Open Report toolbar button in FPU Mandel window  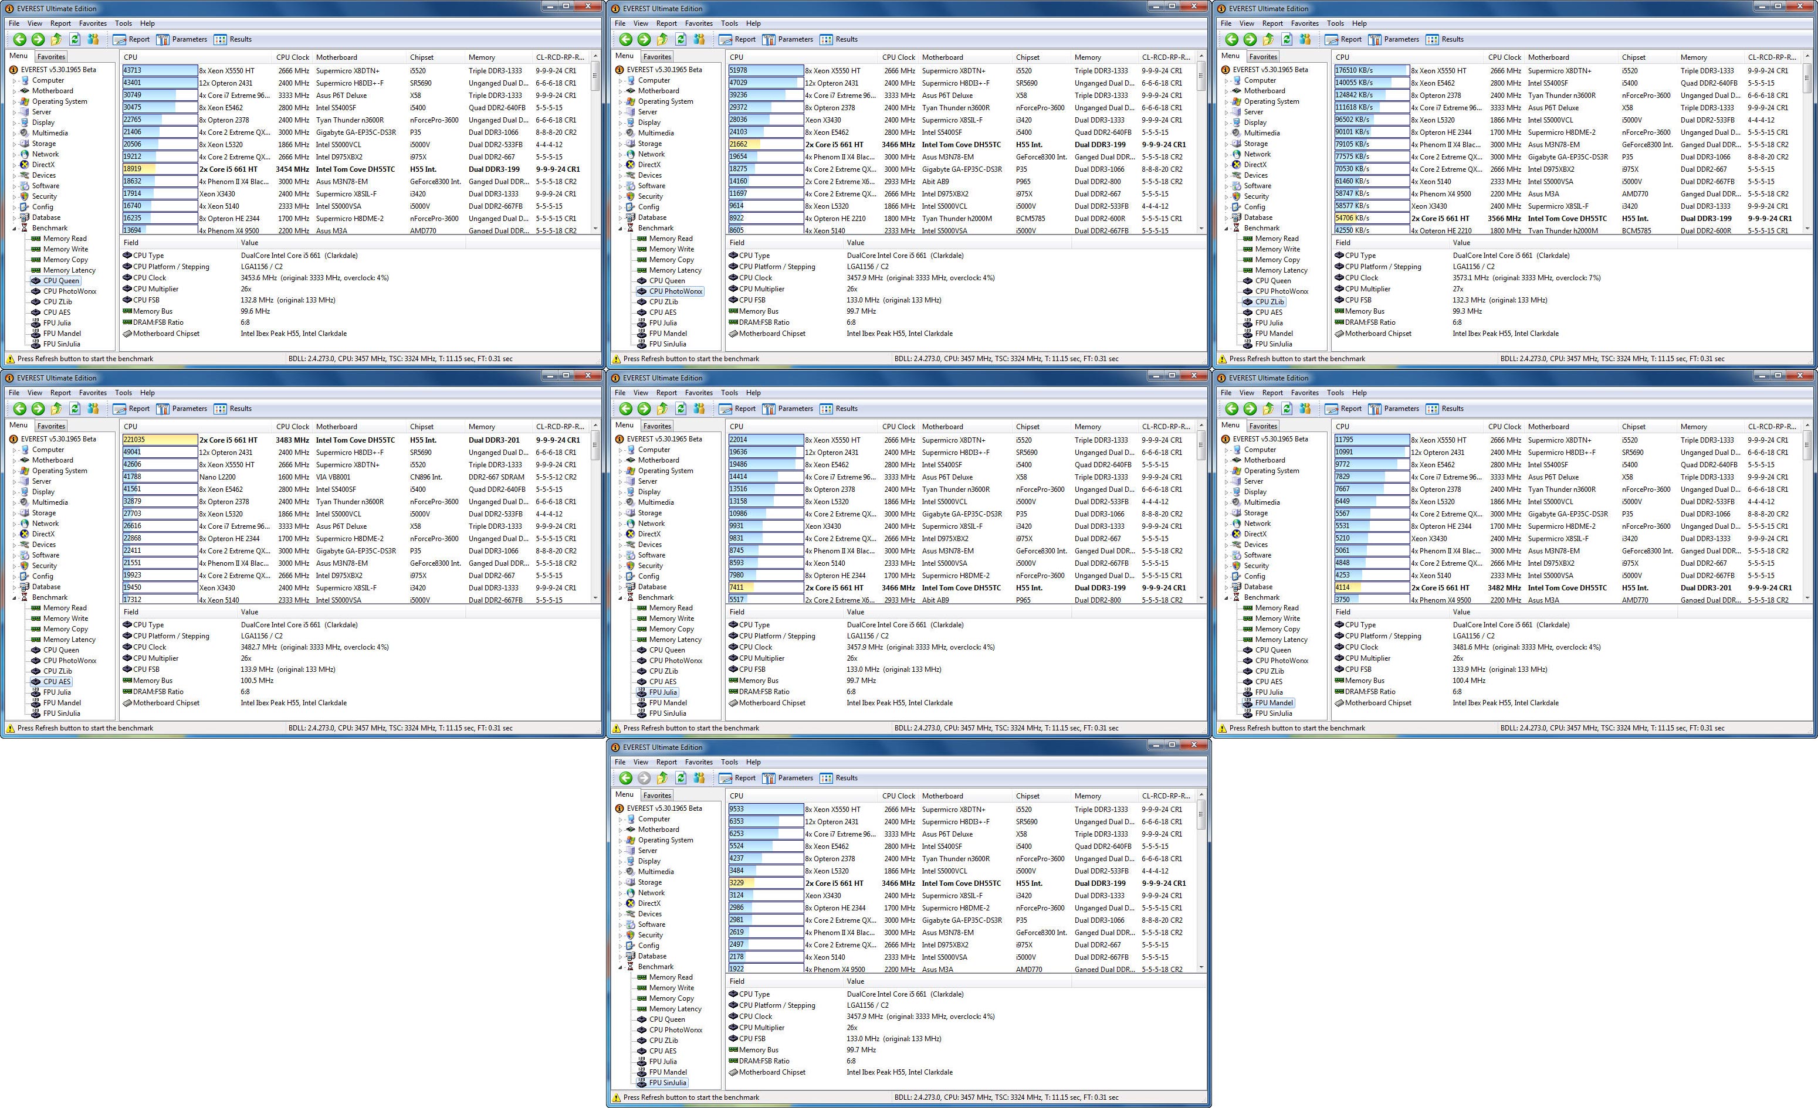[1343, 409]
